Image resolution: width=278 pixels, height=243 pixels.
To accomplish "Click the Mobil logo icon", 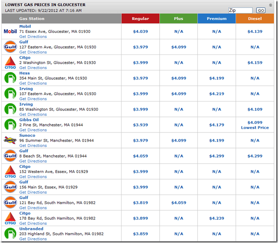I will click(10, 32).
